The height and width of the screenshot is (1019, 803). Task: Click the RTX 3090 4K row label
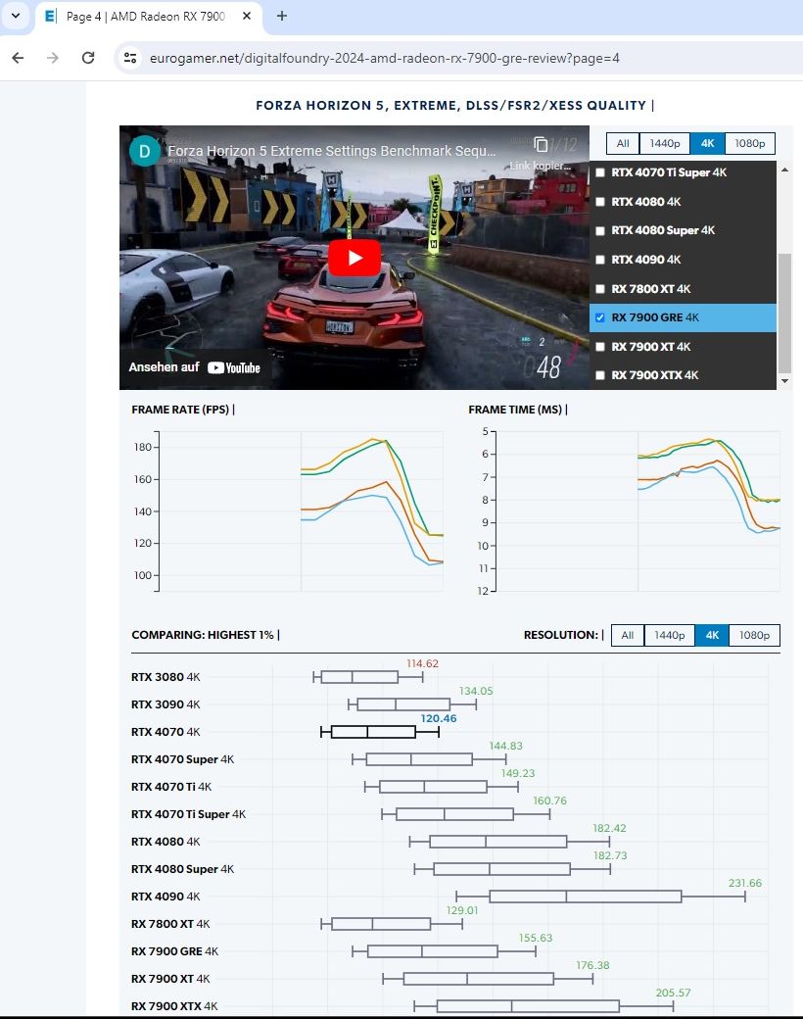click(165, 704)
